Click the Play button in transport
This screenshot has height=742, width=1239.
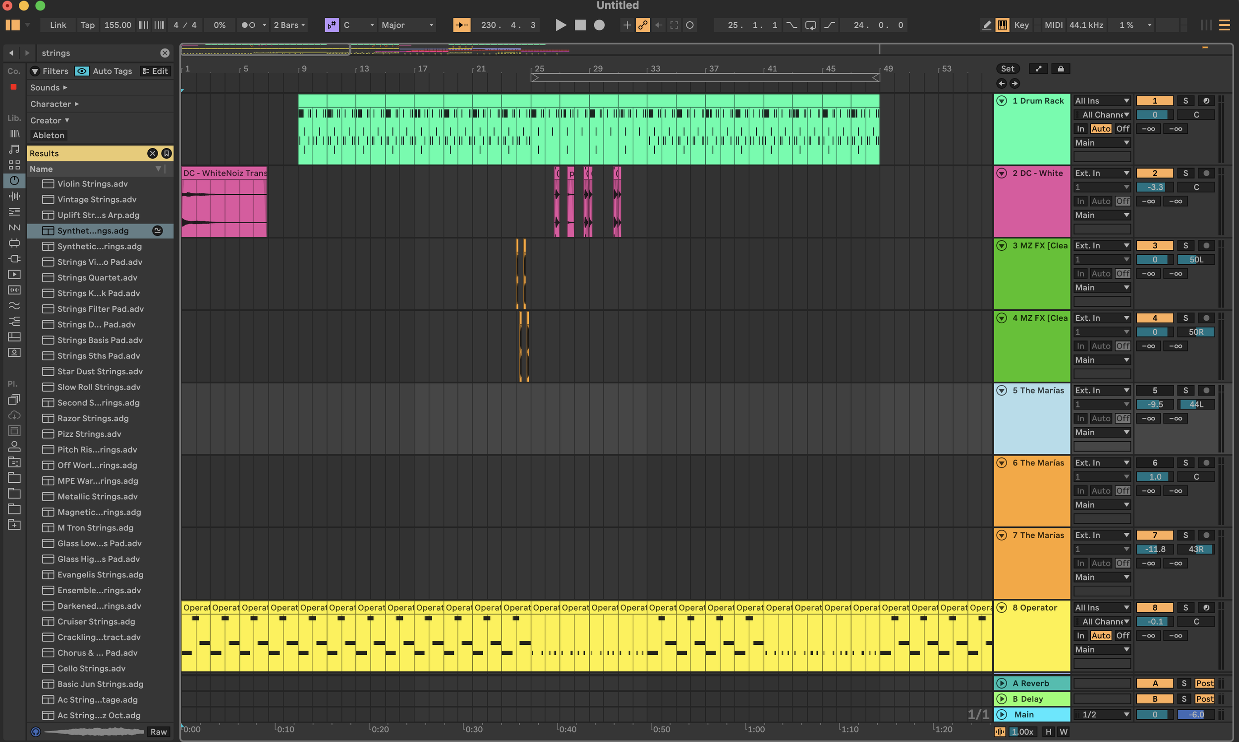pyautogui.click(x=561, y=25)
